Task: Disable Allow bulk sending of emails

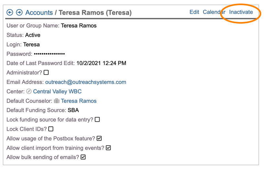Action: (83, 157)
